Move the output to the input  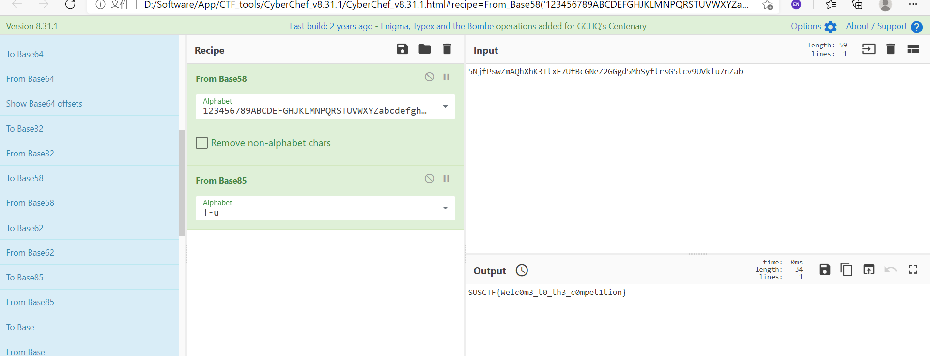tap(868, 270)
